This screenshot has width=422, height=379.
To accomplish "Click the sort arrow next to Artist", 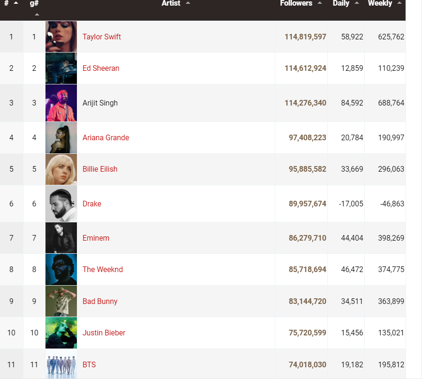I will [188, 3].
